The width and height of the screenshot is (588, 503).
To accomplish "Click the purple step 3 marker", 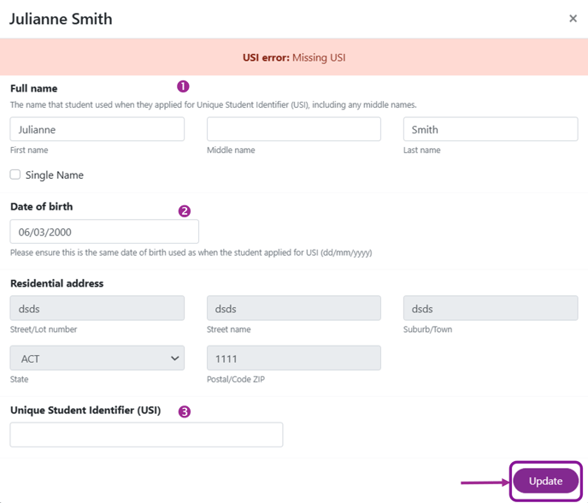I will pyautogui.click(x=184, y=411).
